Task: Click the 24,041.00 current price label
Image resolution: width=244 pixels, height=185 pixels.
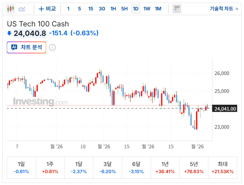Action: [225, 109]
